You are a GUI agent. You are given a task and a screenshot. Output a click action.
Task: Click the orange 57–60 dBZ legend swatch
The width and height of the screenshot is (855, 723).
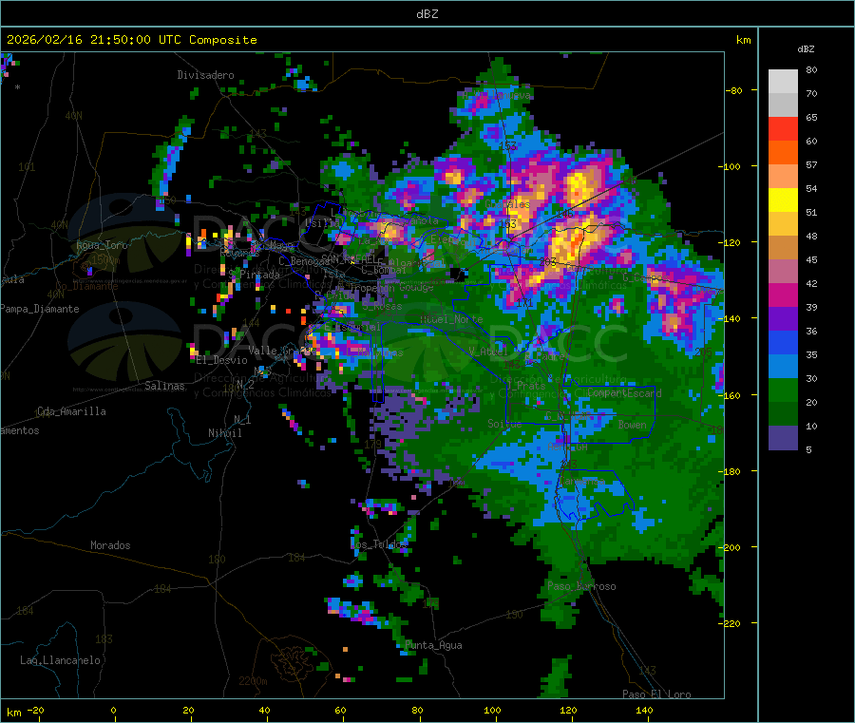[783, 153]
